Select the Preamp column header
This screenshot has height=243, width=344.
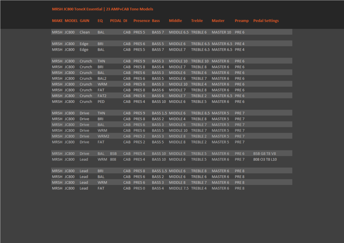pos(242,21)
